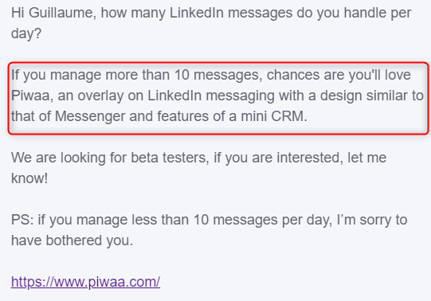Click the text 'have bothered you.'
Screen dimensions: 431x301
(72, 240)
